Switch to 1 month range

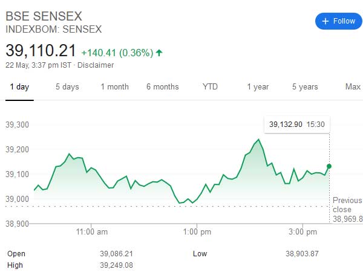(x=114, y=87)
